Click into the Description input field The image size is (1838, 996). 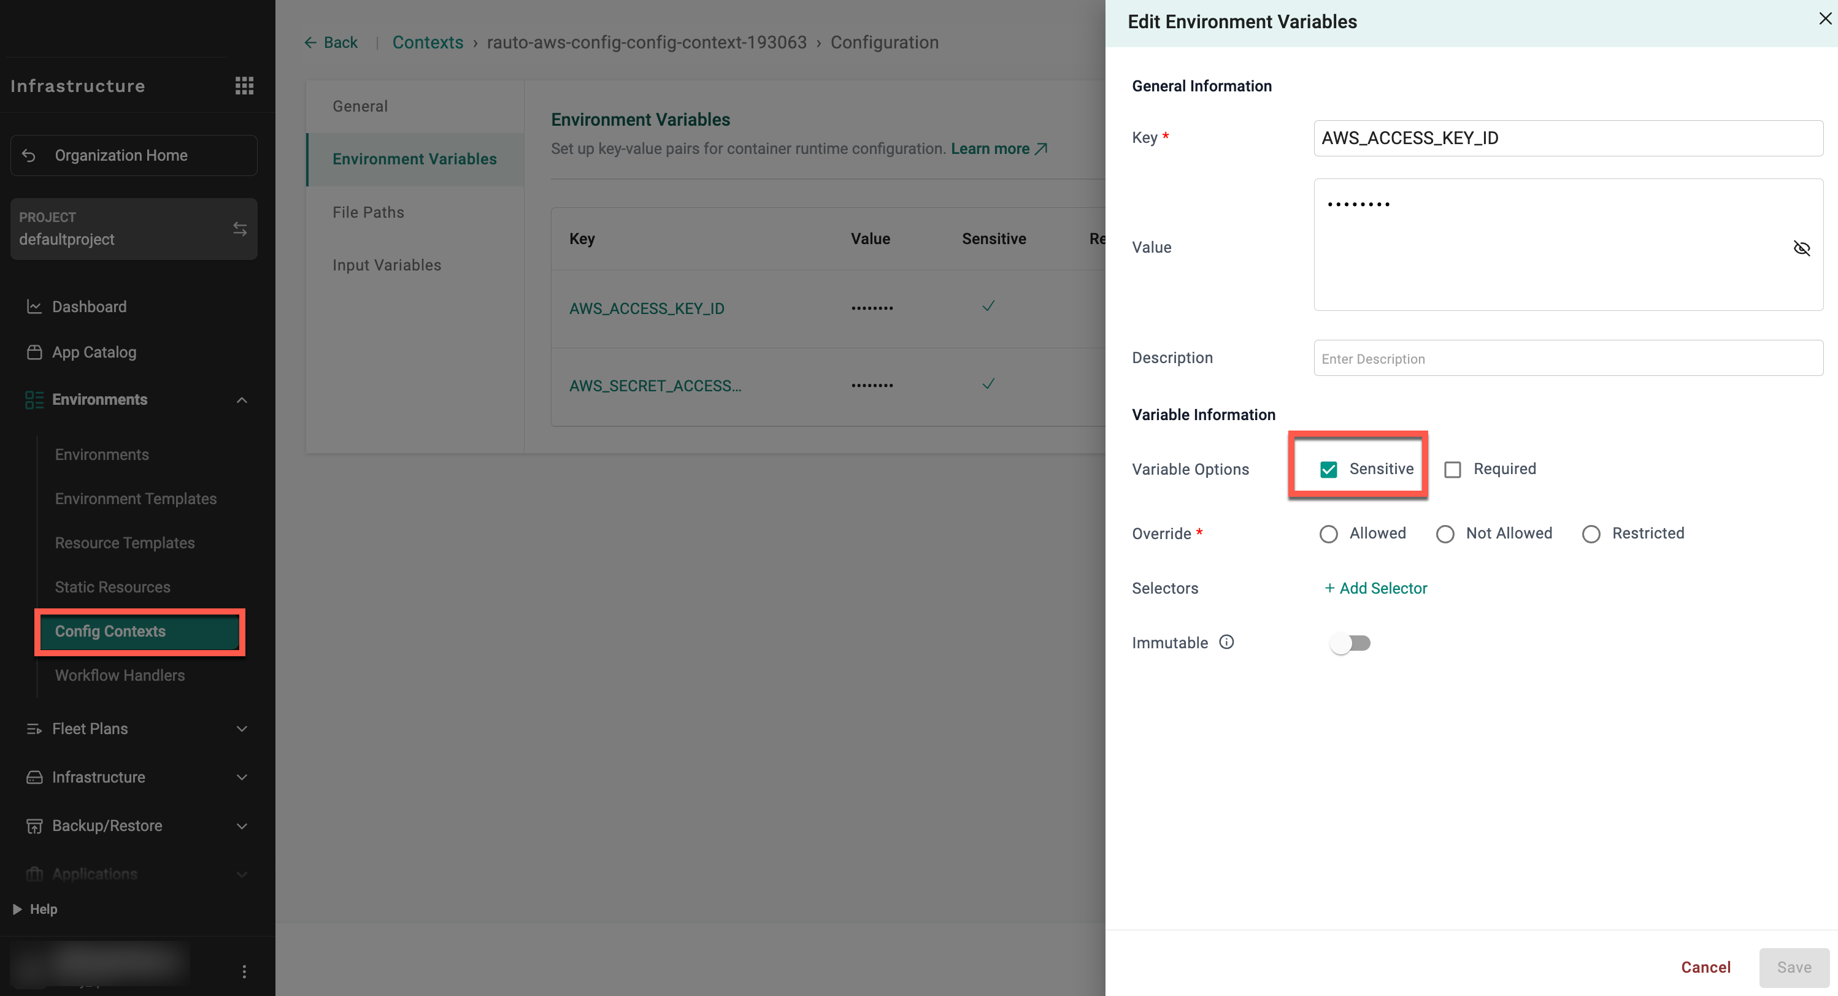coord(1567,358)
